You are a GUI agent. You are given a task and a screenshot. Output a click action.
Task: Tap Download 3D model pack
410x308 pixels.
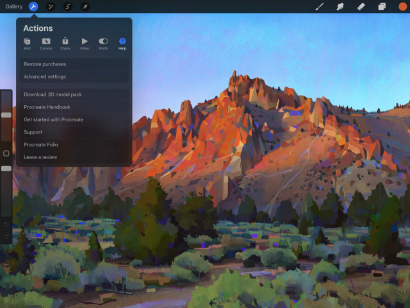click(74, 94)
